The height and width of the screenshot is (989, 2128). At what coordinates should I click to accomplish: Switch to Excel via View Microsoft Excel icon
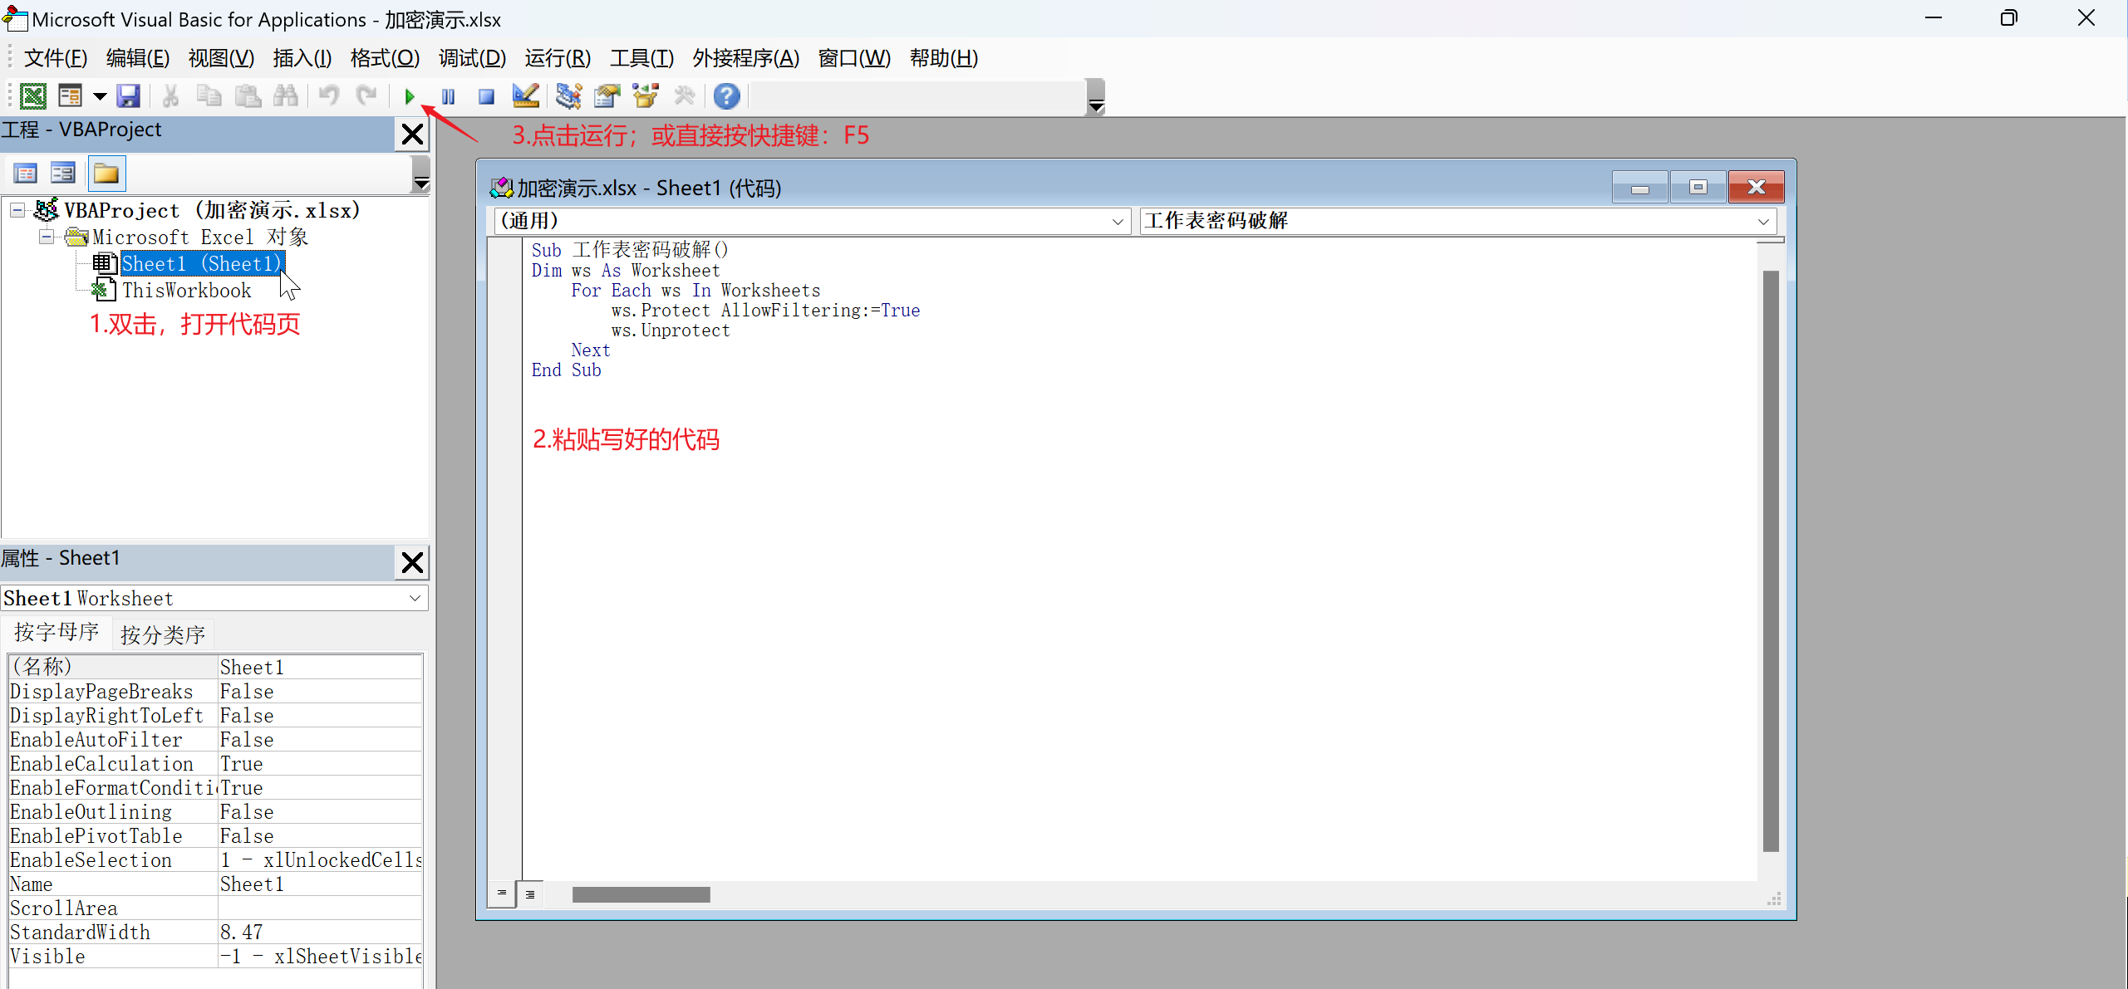coord(33,97)
